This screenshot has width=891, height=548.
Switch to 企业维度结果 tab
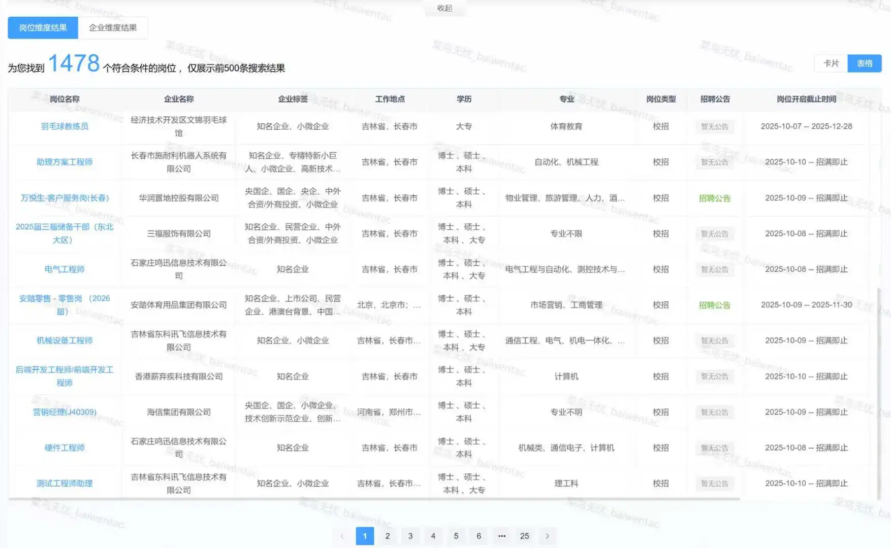click(113, 28)
